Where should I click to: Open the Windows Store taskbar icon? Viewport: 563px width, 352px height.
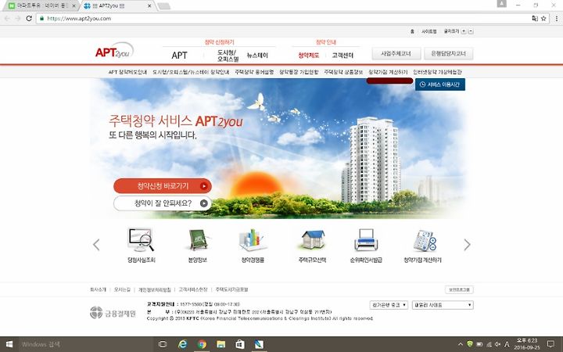[240, 344]
